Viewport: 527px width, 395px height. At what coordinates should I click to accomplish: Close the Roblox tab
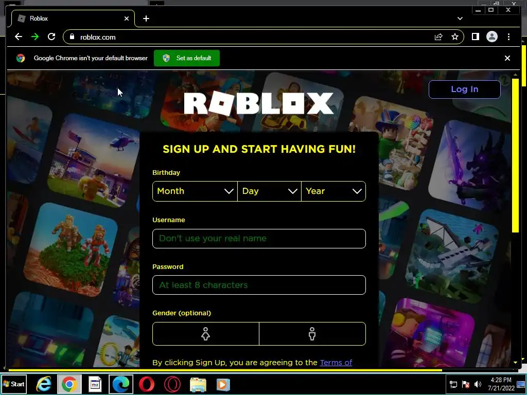point(127,19)
